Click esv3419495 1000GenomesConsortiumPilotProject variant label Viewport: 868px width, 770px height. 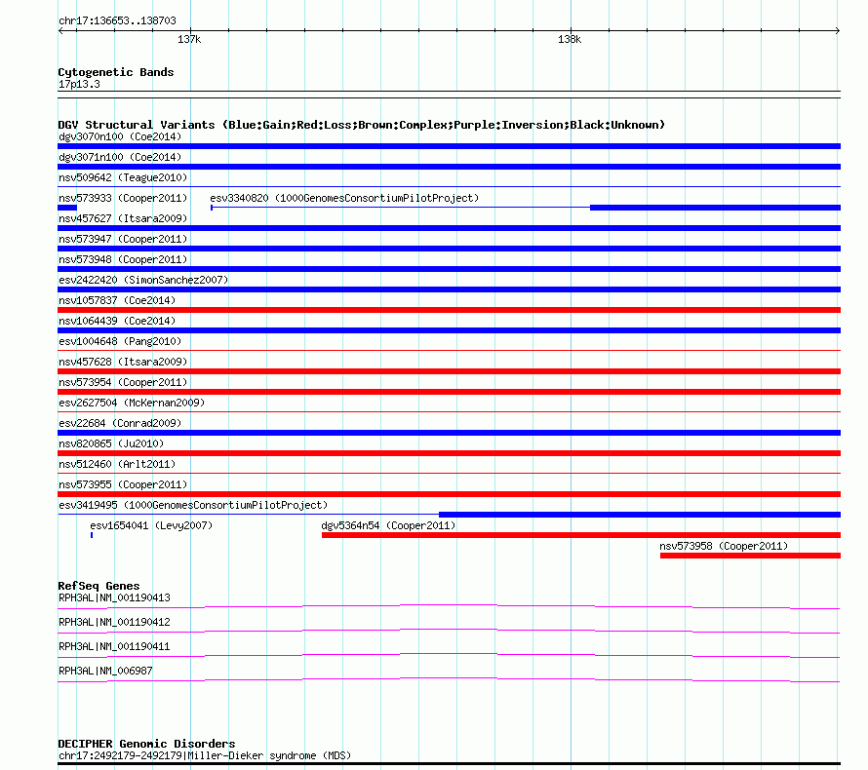(193, 505)
